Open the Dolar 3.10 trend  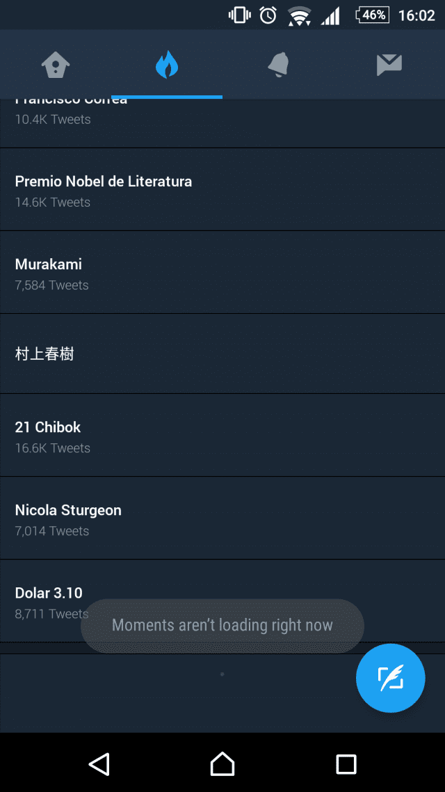[x=222, y=601]
